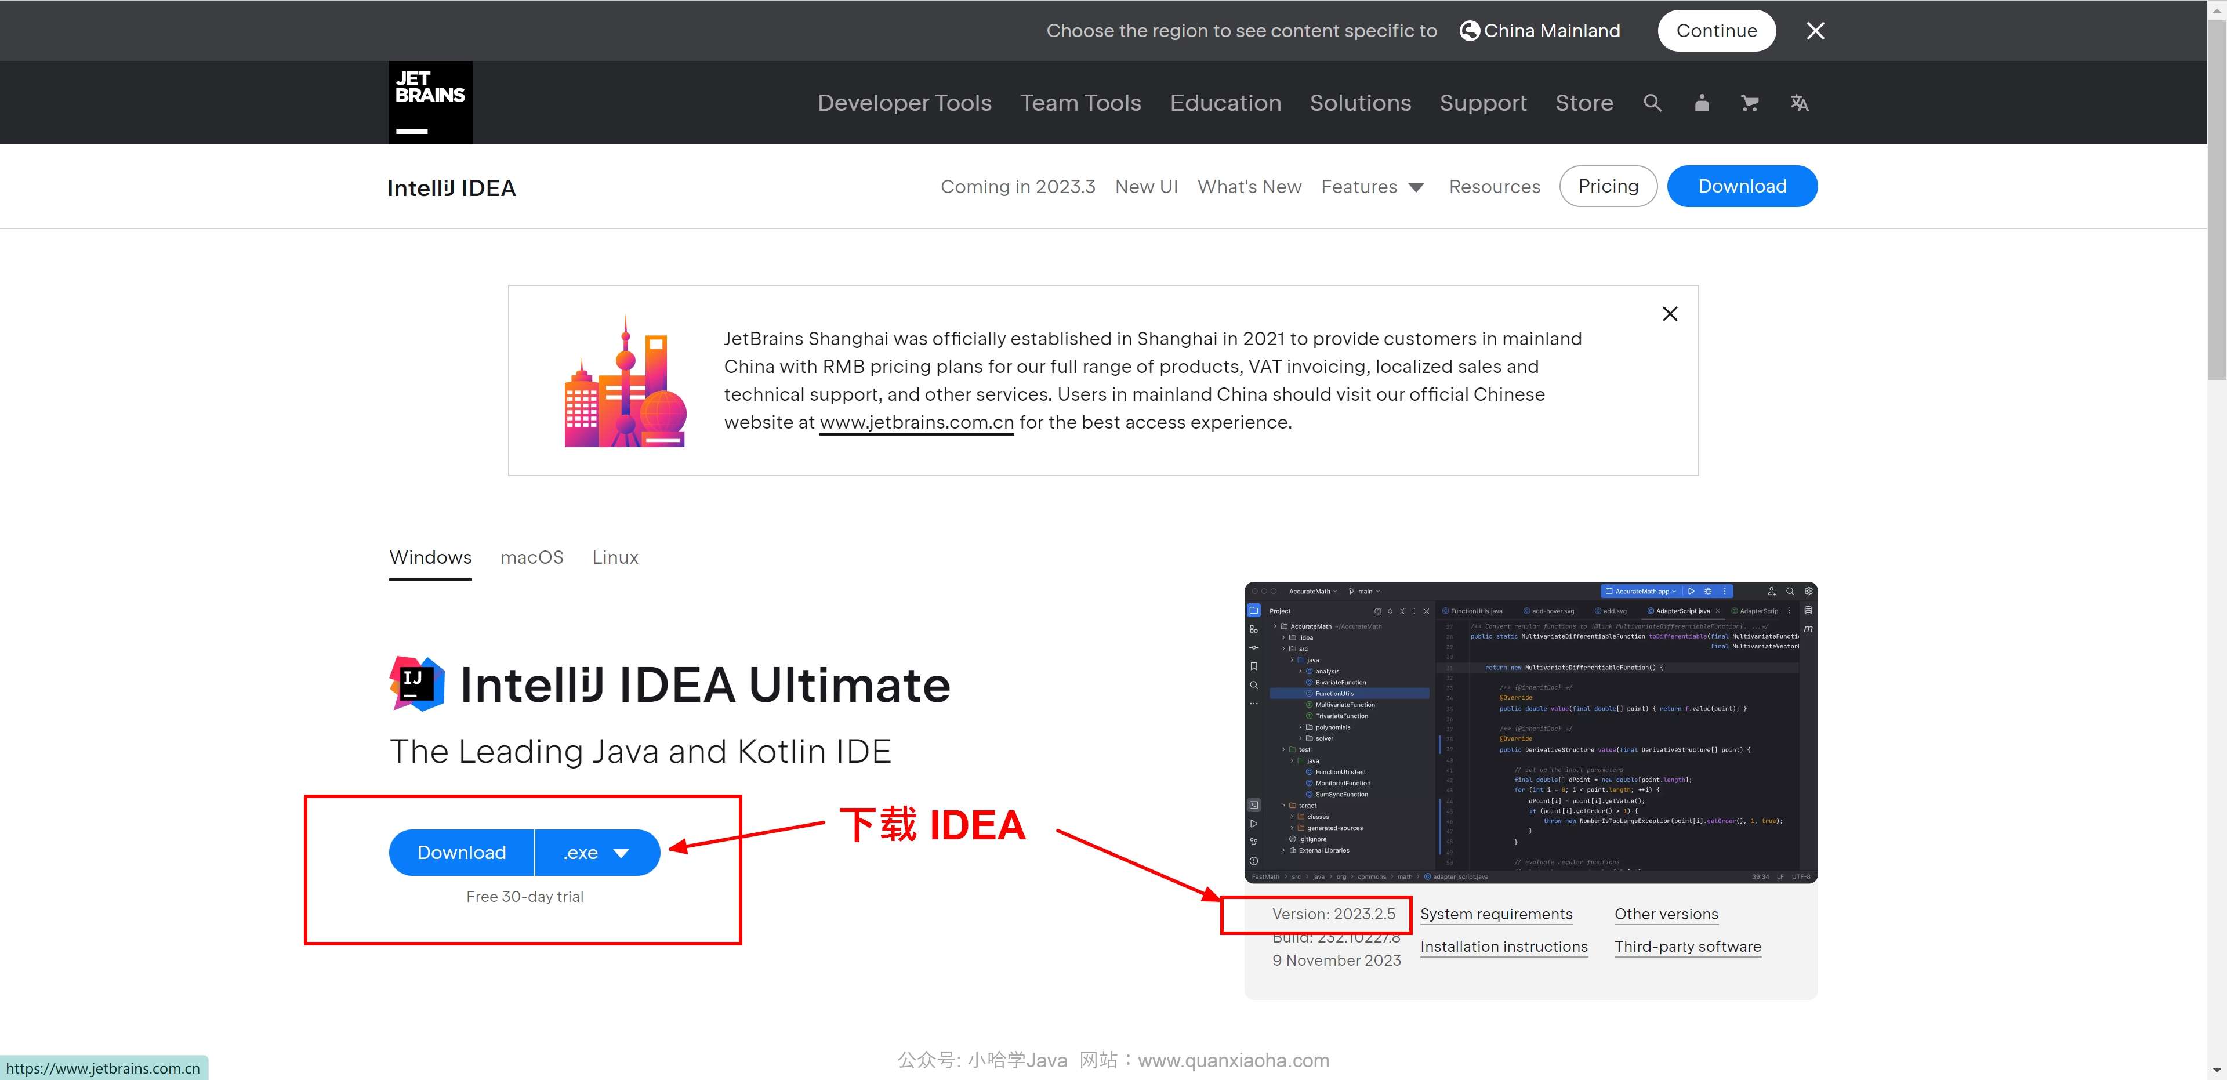
Task: Click the IntelliJ IDEA page title link
Action: (451, 188)
